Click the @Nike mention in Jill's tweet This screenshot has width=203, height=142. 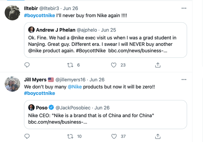tap(75, 87)
